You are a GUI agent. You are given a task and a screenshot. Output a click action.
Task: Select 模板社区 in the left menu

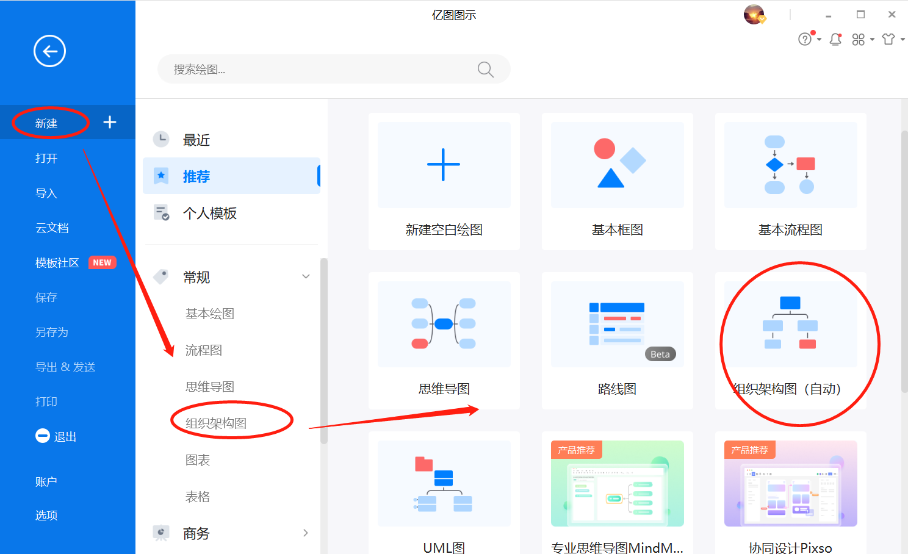pyautogui.click(x=57, y=262)
